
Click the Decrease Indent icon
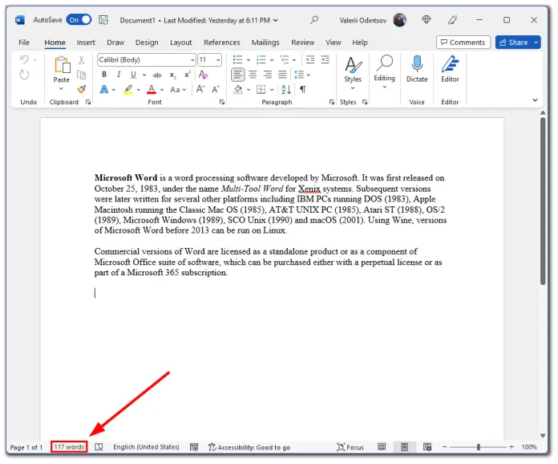tap(310, 59)
